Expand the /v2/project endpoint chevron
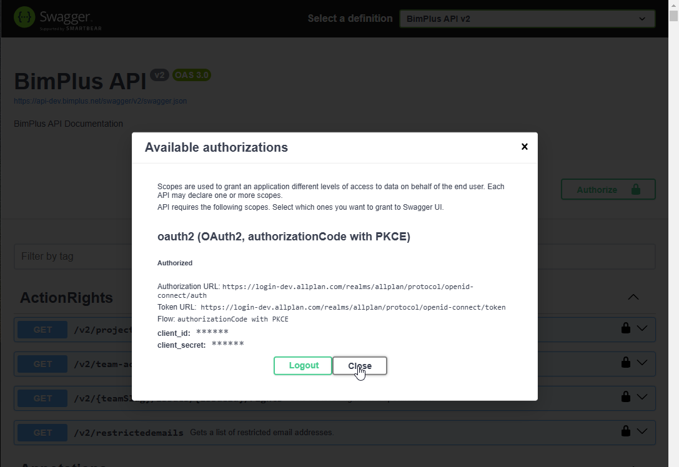 point(642,328)
